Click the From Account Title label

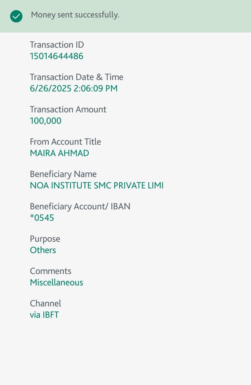click(x=65, y=142)
